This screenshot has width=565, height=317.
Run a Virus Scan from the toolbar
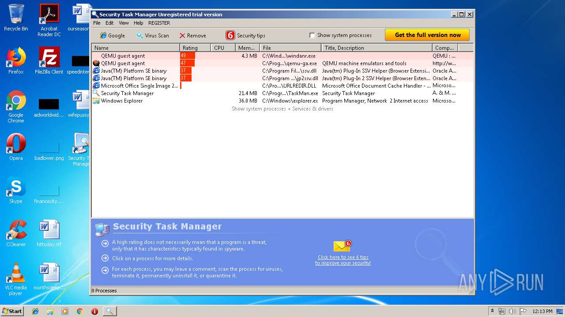pos(153,35)
